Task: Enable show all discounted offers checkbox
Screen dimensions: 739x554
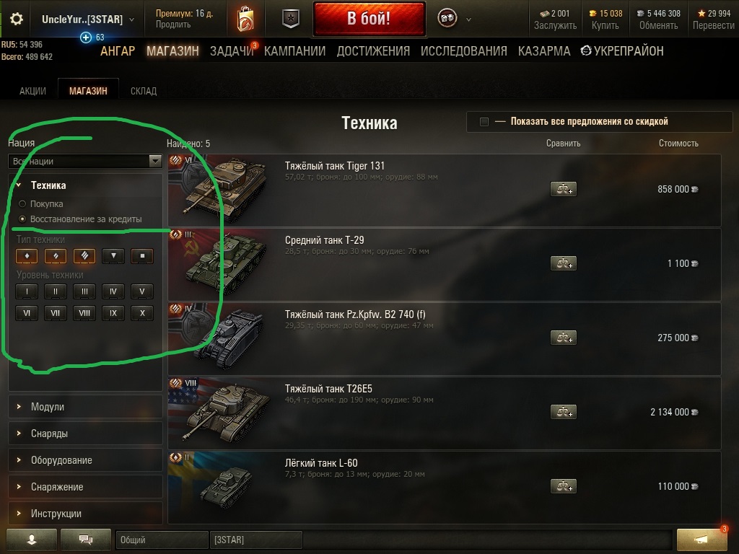Action: [484, 121]
